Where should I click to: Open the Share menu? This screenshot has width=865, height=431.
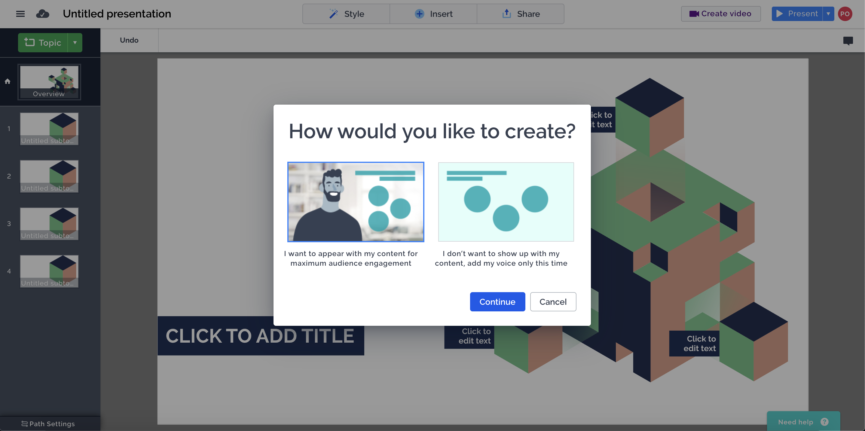(521, 14)
